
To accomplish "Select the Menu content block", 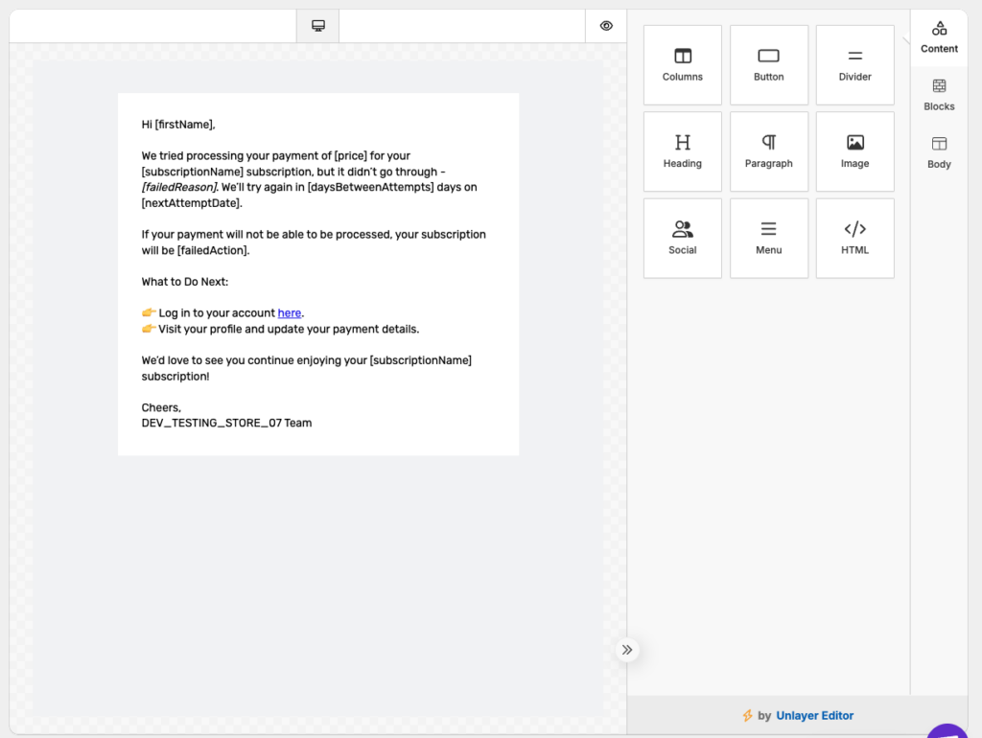I will pos(768,238).
